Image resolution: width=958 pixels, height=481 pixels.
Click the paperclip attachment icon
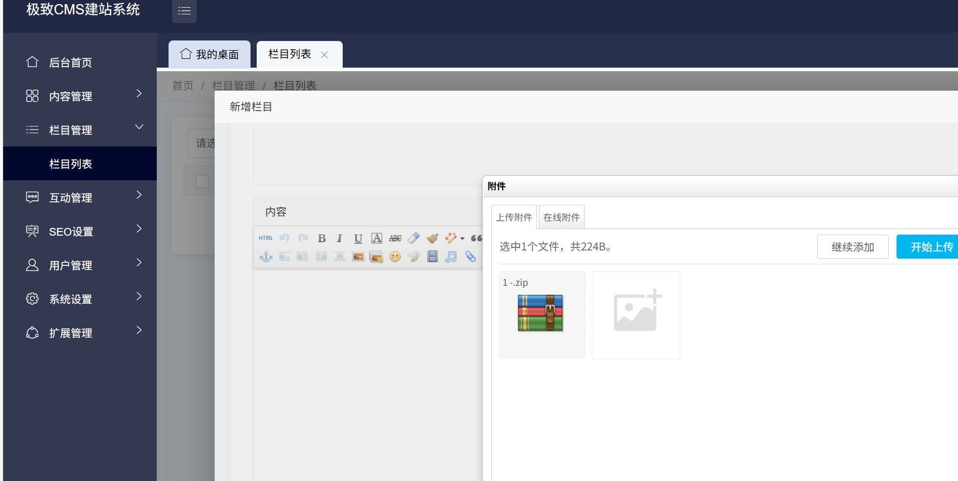pyautogui.click(x=470, y=257)
